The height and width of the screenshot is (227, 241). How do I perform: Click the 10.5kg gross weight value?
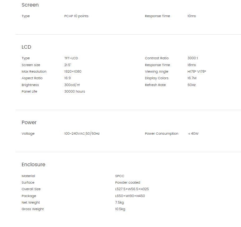tap(120, 209)
